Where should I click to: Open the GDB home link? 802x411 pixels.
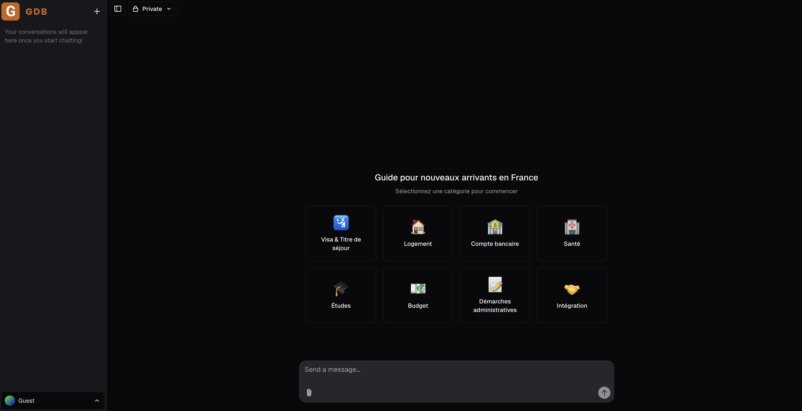(x=36, y=11)
